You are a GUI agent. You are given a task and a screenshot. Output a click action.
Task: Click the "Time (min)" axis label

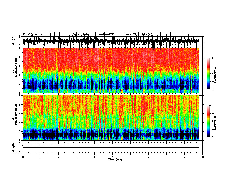click(x=115, y=160)
